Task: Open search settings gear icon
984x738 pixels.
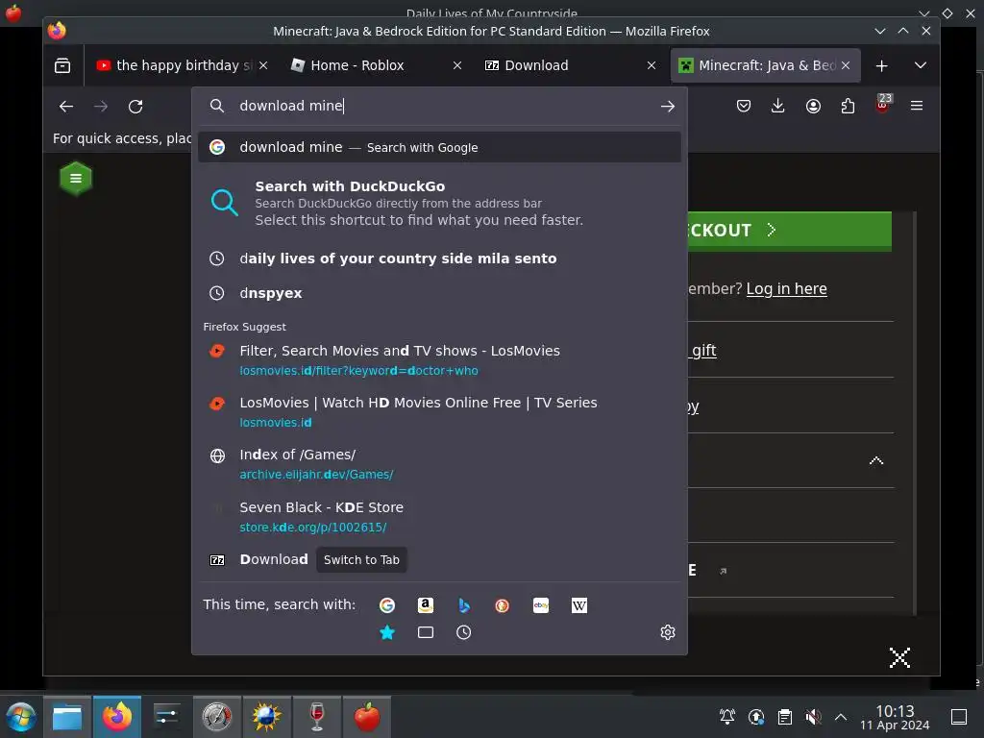Action: (x=668, y=632)
